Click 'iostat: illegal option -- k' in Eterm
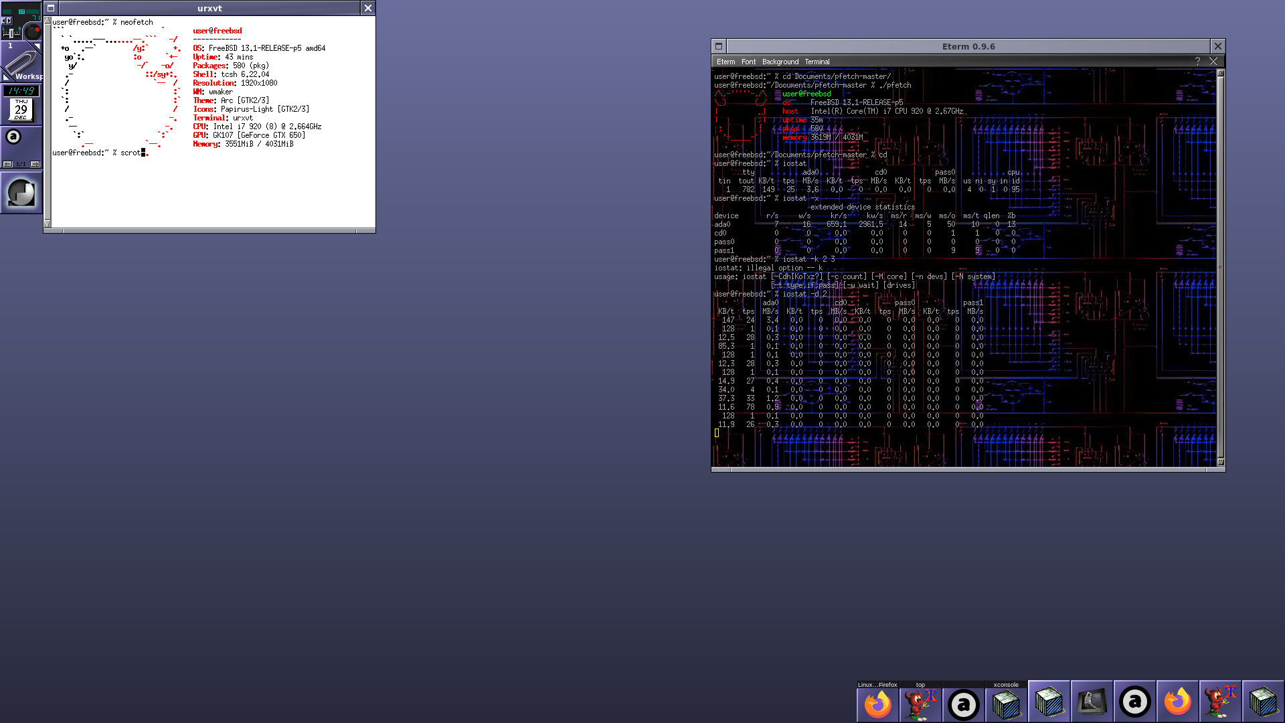The width and height of the screenshot is (1285, 723). pyautogui.click(x=768, y=268)
